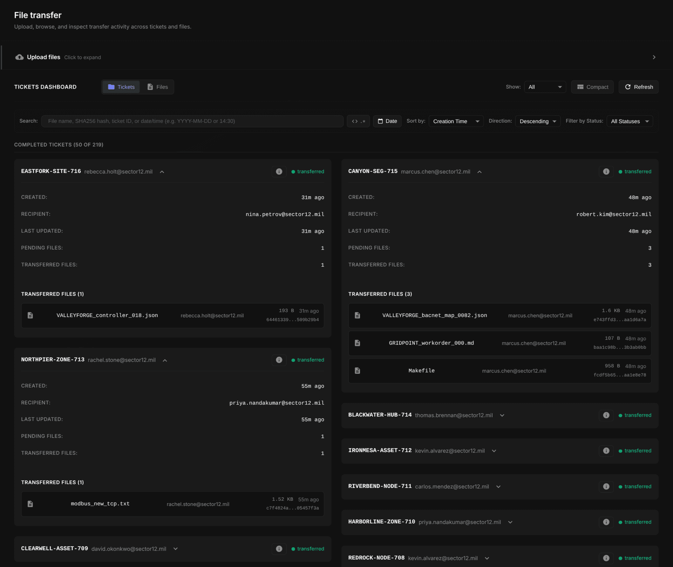Collapse the NORTHPIER-ZONE-713 ticket
The height and width of the screenshot is (567, 673).
tap(165, 360)
